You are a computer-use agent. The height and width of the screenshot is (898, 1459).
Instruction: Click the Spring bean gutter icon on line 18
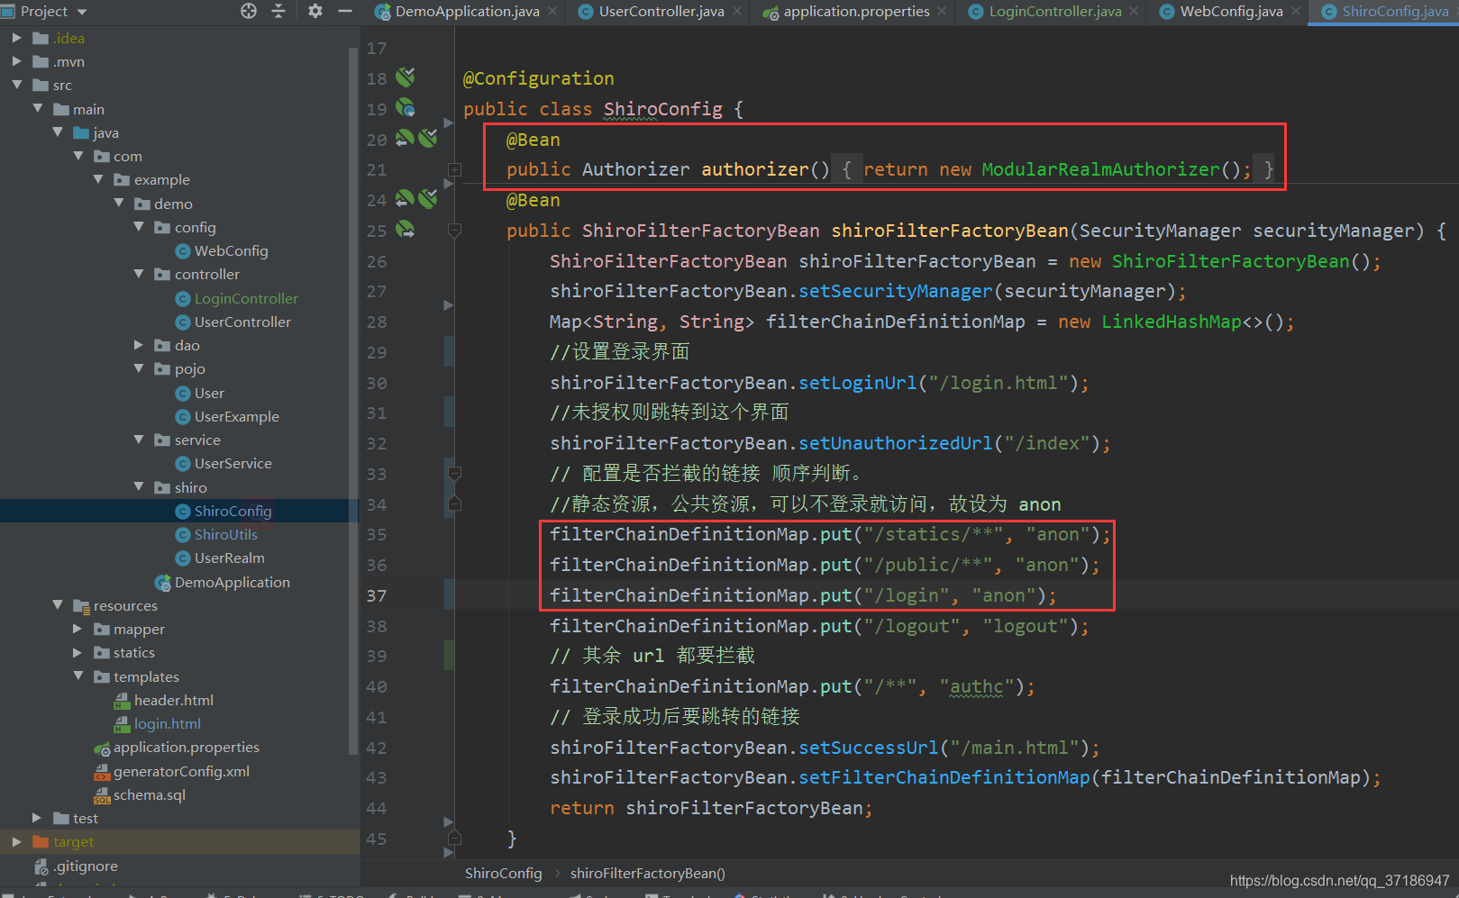(406, 77)
